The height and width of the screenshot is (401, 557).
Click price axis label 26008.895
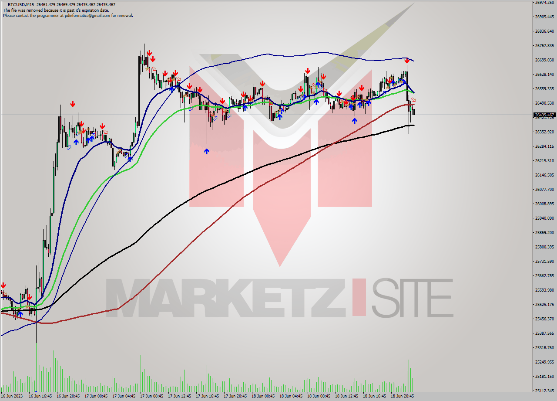tap(545, 204)
